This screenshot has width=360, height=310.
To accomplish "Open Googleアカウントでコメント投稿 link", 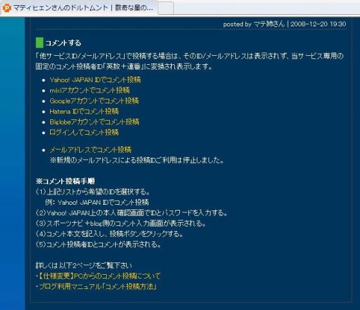I will pyautogui.click(x=94, y=101).
